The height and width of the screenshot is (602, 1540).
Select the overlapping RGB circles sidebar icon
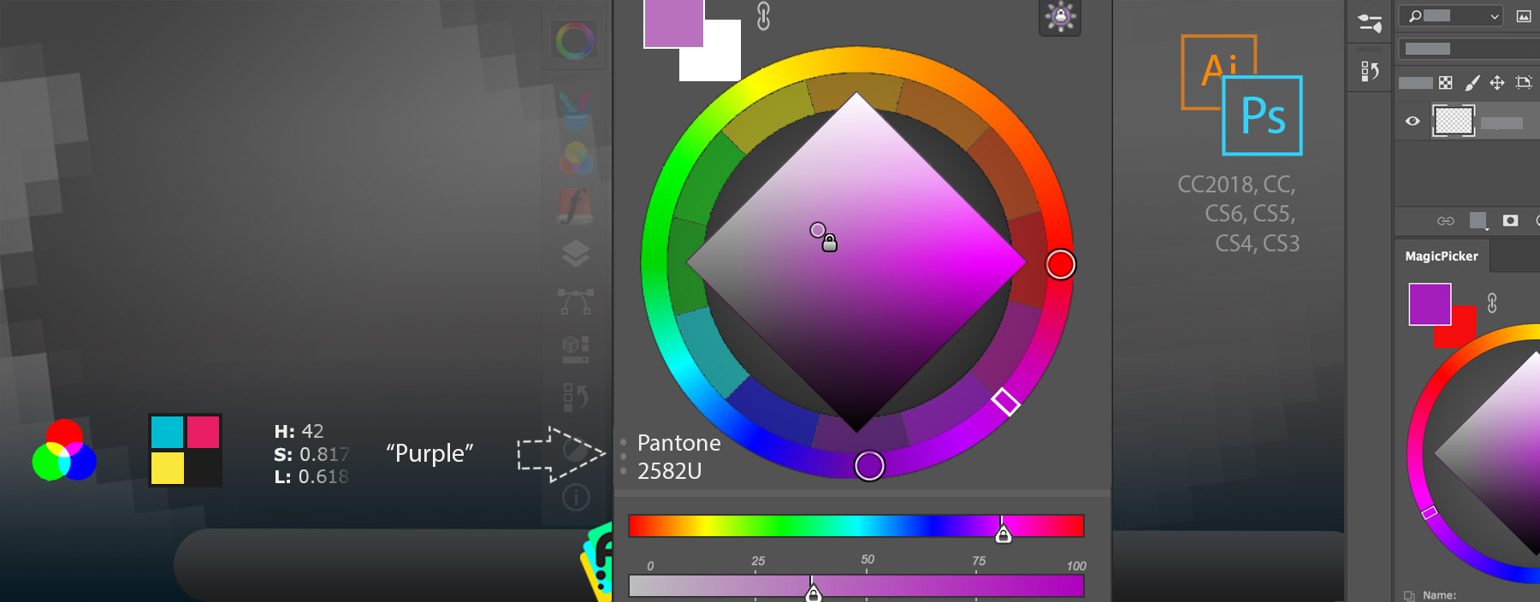(x=576, y=158)
